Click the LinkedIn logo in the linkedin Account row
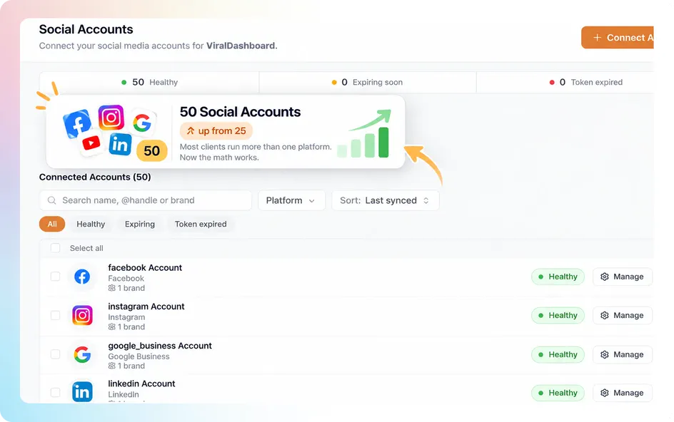674x422 pixels. pos(82,392)
